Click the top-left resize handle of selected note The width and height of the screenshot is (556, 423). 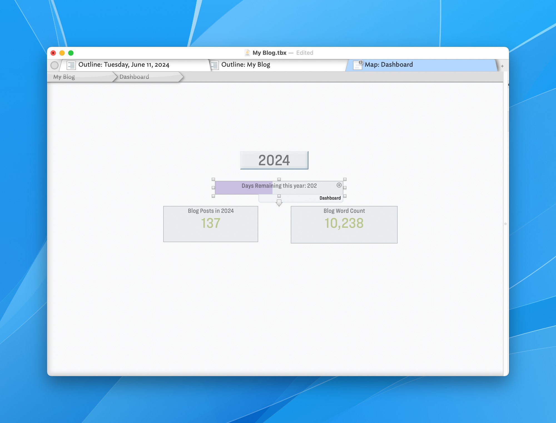coord(213,179)
